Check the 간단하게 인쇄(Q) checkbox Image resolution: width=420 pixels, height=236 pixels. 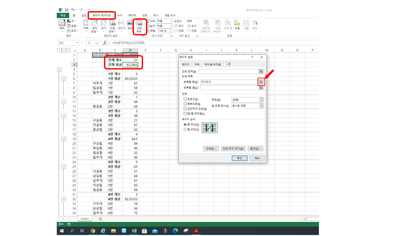tap(185, 108)
